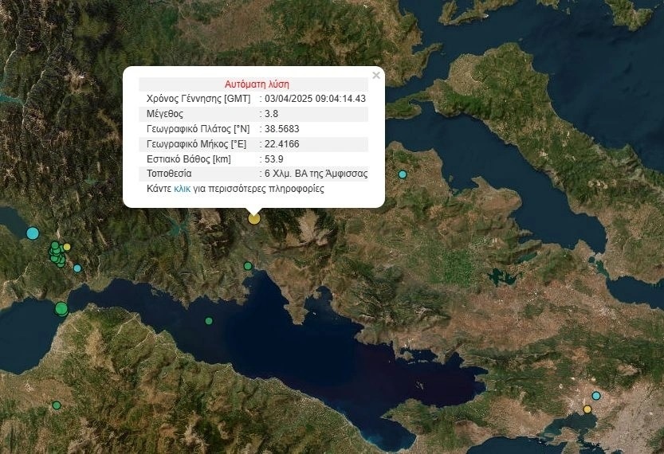Close the earthquake info popup
This screenshot has width=664, height=454.
(x=376, y=76)
